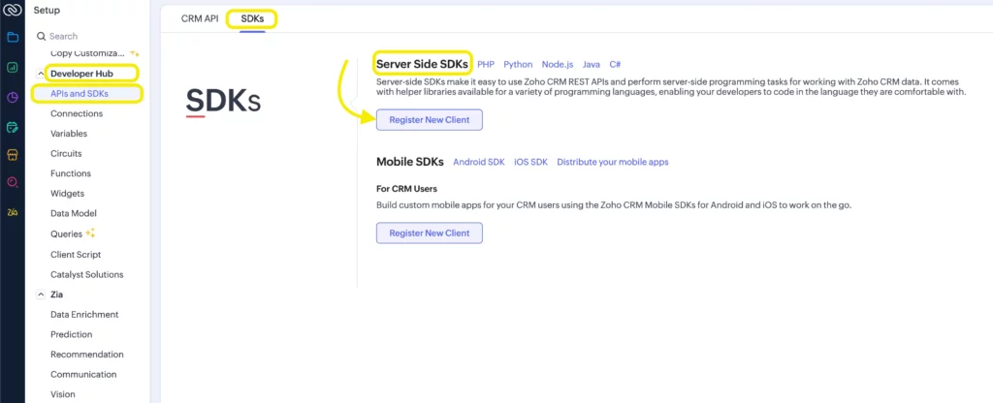
Task: Collapse the Developer Hub section
Action: 41,74
